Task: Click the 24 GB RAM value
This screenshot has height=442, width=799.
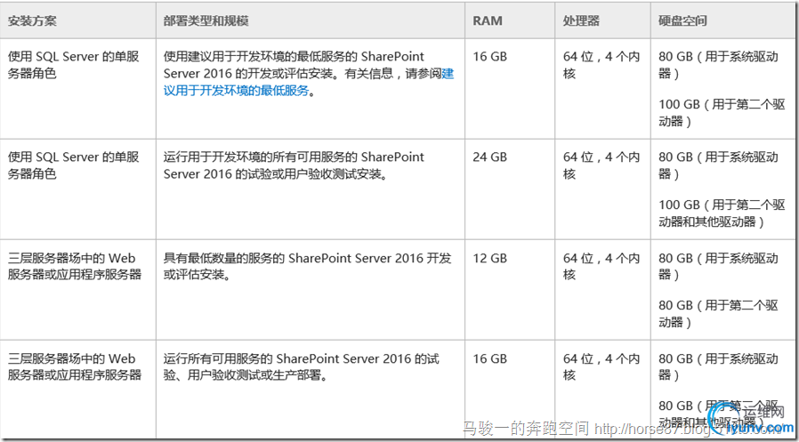Action: [489, 157]
